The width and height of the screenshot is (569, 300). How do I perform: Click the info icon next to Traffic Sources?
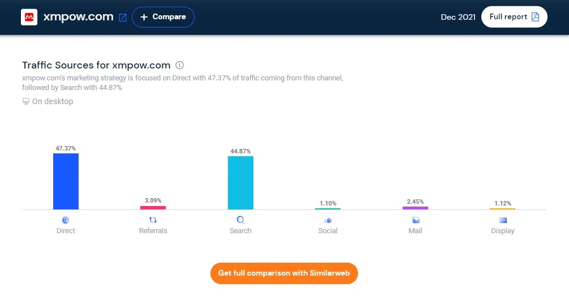[180, 65]
